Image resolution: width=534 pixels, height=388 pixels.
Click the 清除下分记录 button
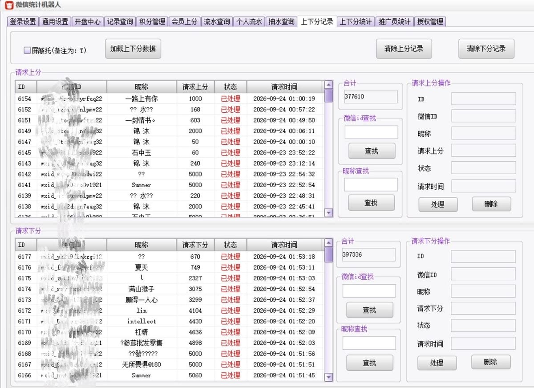(x=486, y=49)
